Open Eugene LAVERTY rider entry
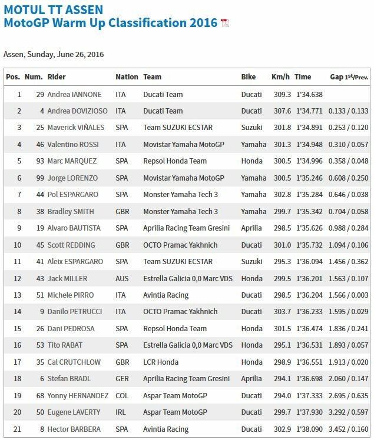Image resolution: width=374 pixels, height=440 pixels. click(x=74, y=412)
